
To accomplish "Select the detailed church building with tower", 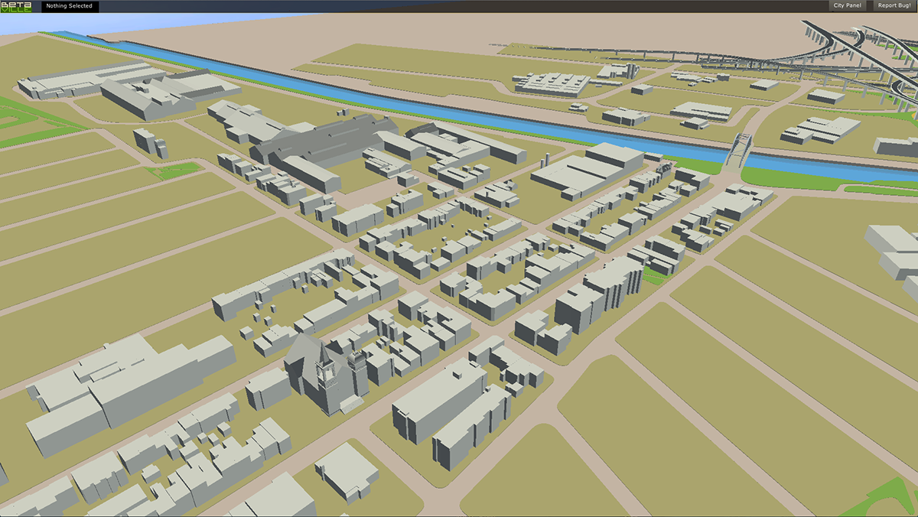I will [x=325, y=379].
